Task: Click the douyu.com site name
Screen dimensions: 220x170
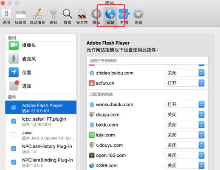Action: click(x=107, y=115)
